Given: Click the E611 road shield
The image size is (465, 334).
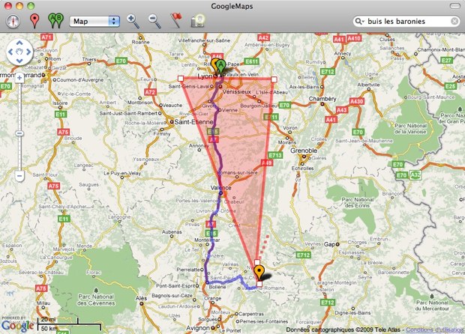Looking at the screenshot, I should coord(251,61).
